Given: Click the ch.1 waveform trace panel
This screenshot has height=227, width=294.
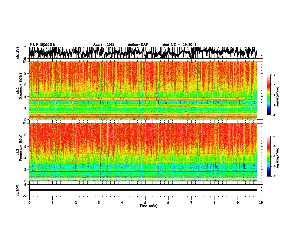Looking at the screenshot, I should tap(145, 53).
